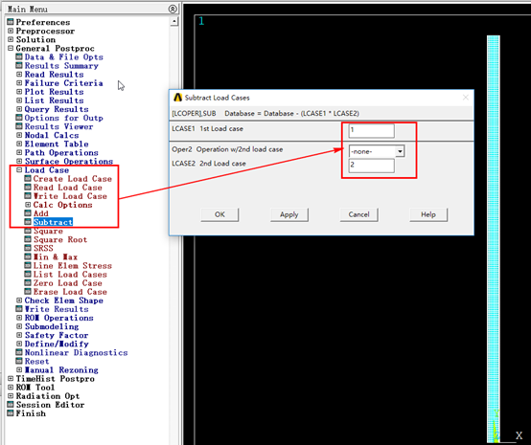Expand the Plot Results node

19,92
